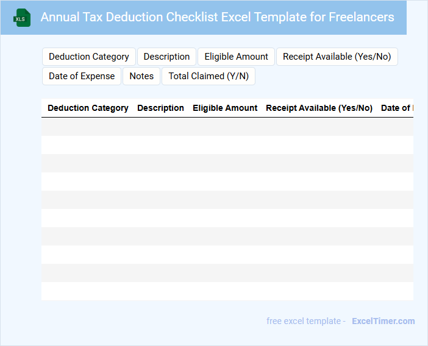Viewport: 428px width, 346px height.
Task: Choose the Receipt Available (Yes/No) tag
Action: coord(337,57)
